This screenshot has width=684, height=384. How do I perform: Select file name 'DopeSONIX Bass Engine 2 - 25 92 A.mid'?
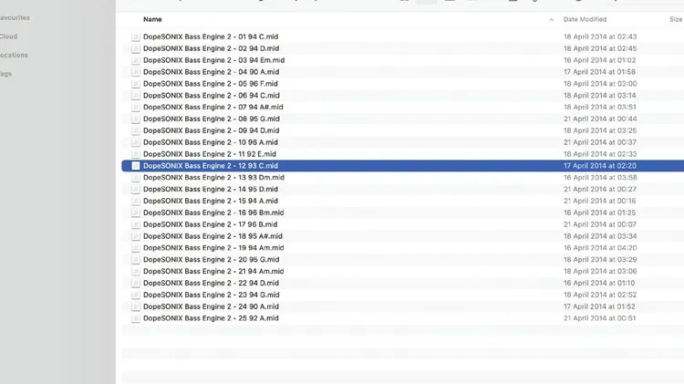pyautogui.click(x=211, y=318)
